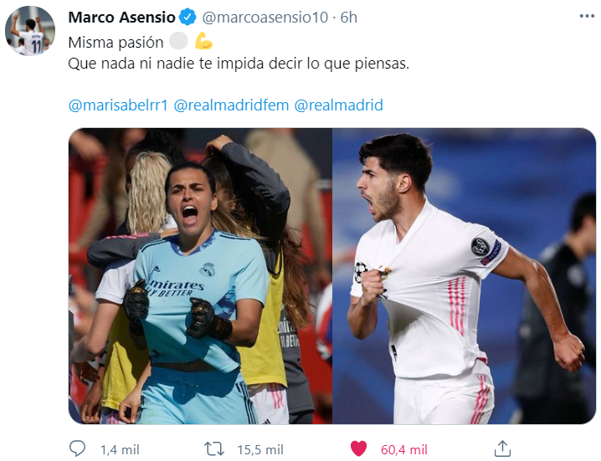This screenshot has height=461, width=601.
Task: Retweet using the arrows icon
Action: pyautogui.click(x=213, y=448)
